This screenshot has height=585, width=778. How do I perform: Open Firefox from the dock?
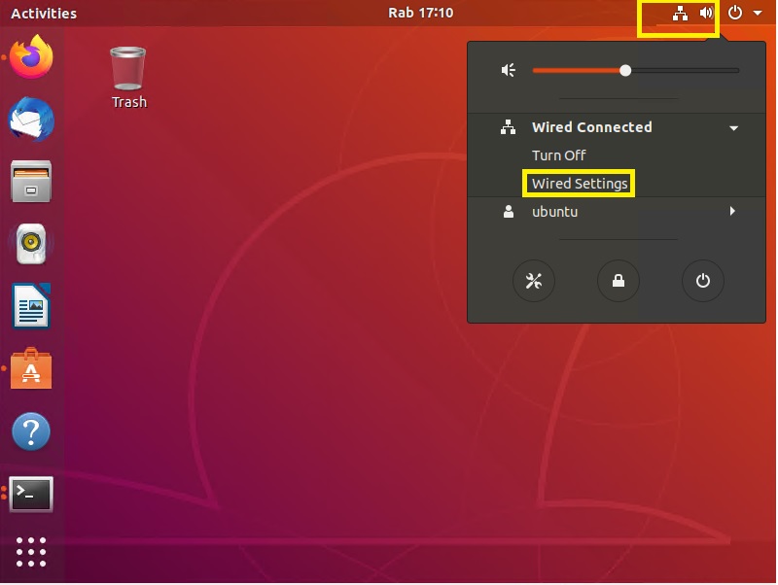[31, 57]
